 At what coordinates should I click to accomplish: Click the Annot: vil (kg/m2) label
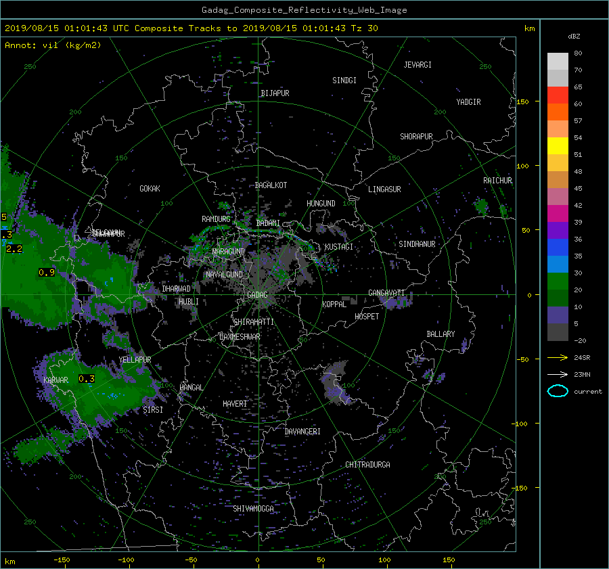point(53,45)
